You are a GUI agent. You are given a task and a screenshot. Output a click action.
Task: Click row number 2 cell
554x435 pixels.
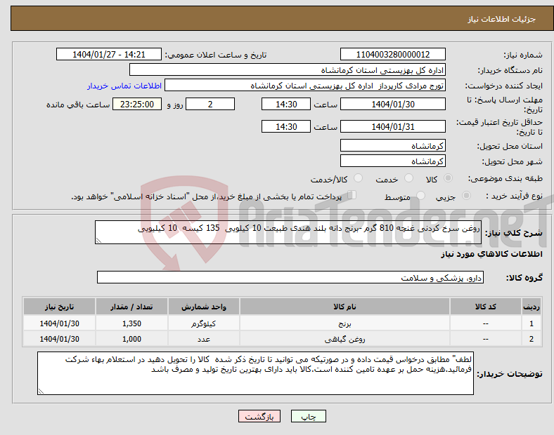[532, 339]
